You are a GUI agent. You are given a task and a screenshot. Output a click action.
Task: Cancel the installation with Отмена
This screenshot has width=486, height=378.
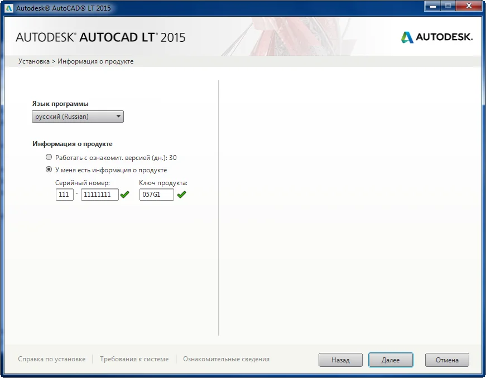point(447,360)
